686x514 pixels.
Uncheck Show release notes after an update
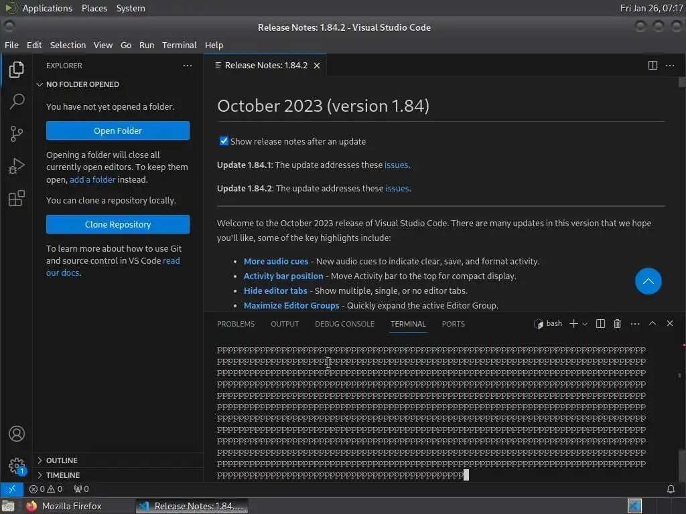tap(224, 141)
